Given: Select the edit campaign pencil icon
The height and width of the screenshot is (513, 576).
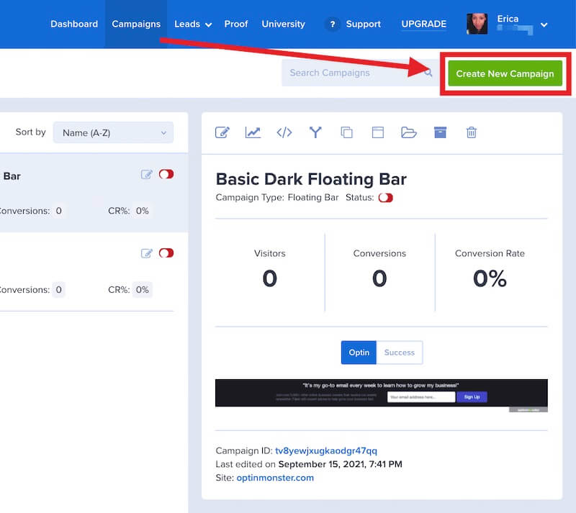Looking at the screenshot, I should click(x=223, y=132).
